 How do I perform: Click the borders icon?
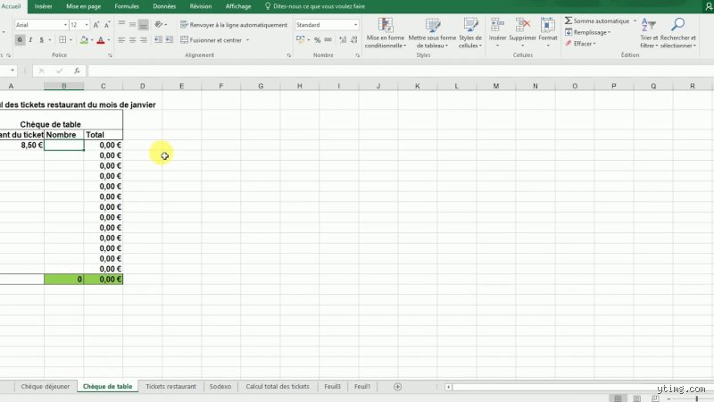(62, 40)
